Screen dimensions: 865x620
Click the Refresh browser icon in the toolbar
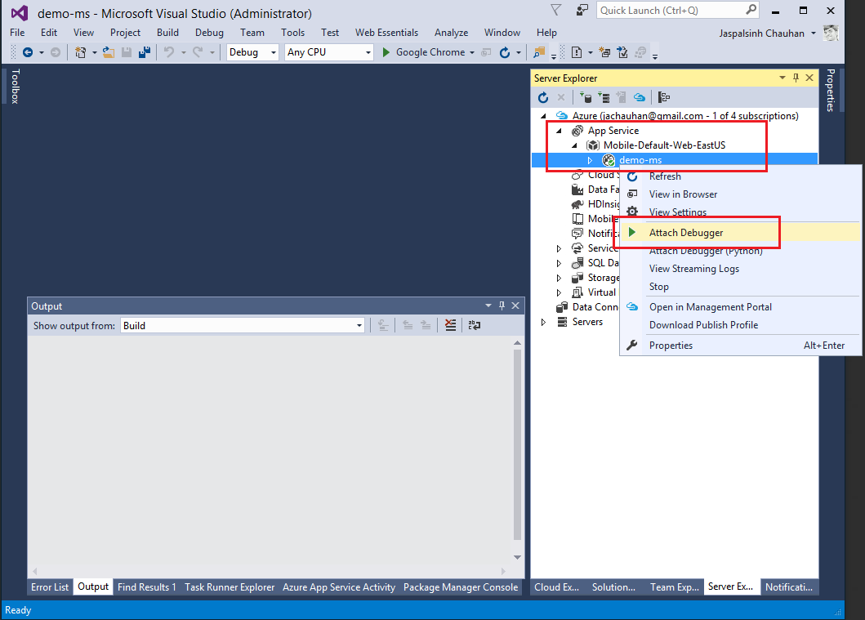click(x=504, y=52)
